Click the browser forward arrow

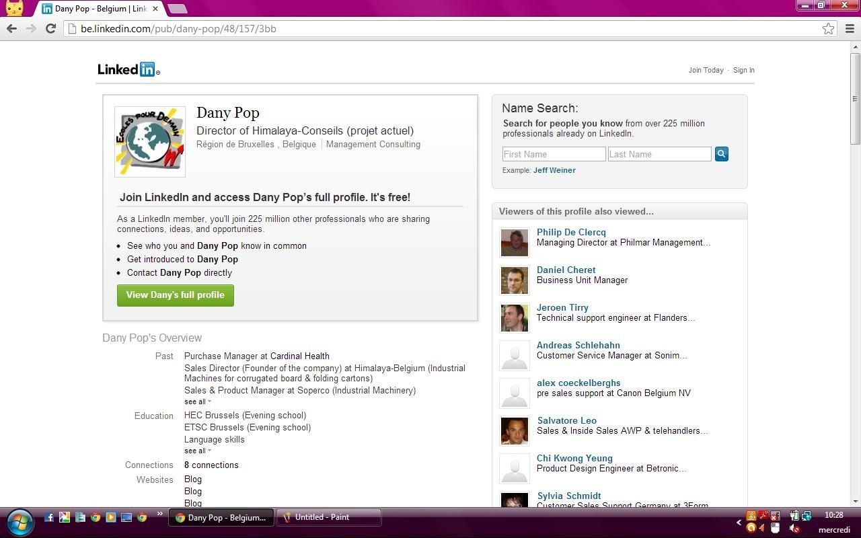(x=31, y=28)
